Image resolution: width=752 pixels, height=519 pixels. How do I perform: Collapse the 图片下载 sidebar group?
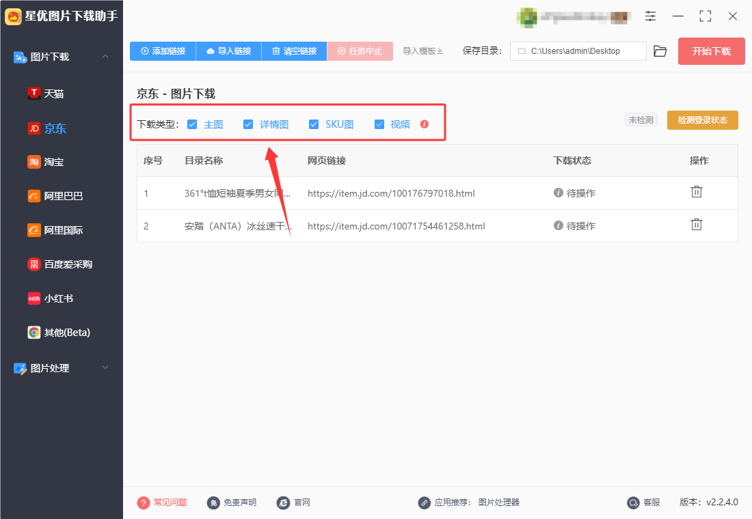tap(105, 57)
